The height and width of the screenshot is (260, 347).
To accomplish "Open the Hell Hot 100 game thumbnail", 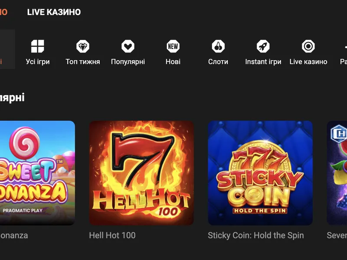I will pyautogui.click(x=141, y=173).
